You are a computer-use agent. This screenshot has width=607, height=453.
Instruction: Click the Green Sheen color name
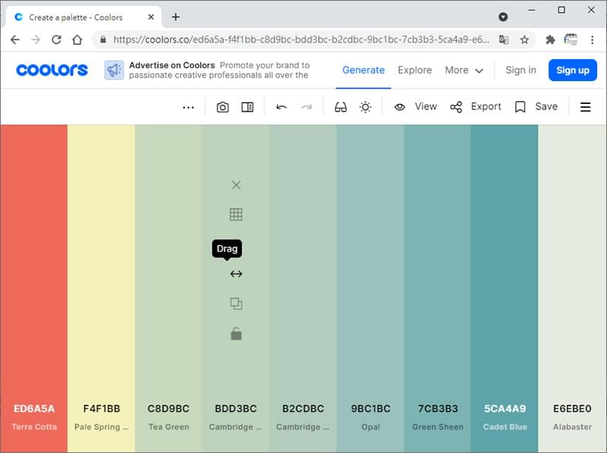[x=438, y=426]
